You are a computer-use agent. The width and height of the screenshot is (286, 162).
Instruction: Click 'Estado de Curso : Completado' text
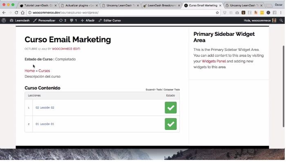click(50, 59)
